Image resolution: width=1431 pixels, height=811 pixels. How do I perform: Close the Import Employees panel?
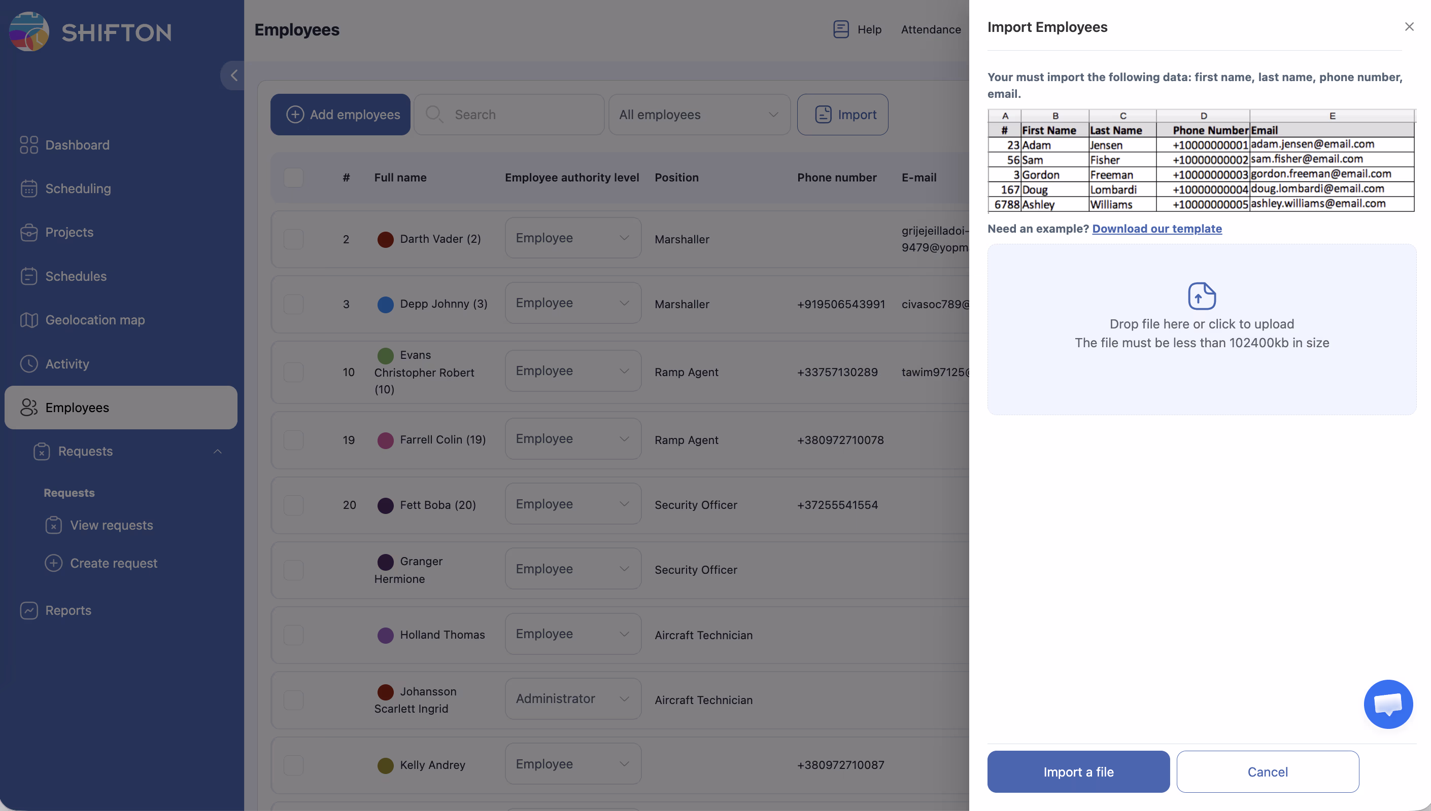1409,27
